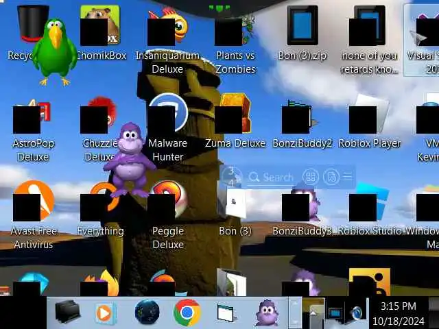Open the AstroPop Deluxe shortcut
439x329 pixels.
click(33, 117)
